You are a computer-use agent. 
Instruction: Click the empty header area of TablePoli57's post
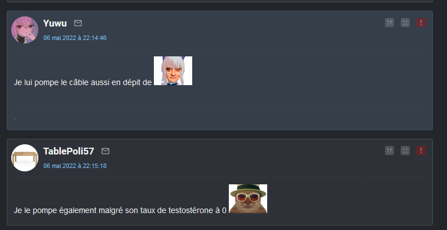[245, 158]
